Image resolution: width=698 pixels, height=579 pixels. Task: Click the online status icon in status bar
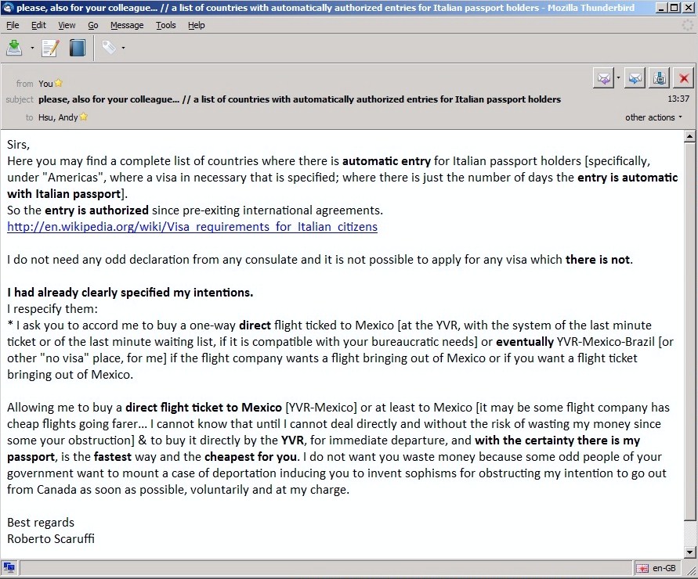pyautogui.click(x=9, y=567)
